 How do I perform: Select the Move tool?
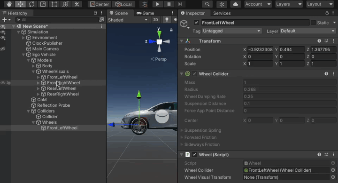[20, 4]
